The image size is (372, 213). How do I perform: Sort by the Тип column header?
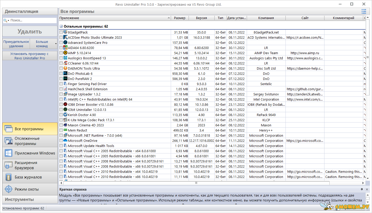point(220,18)
